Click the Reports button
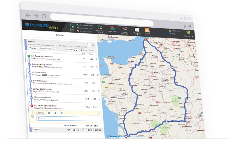This screenshot has width=240, height=142. point(37,129)
